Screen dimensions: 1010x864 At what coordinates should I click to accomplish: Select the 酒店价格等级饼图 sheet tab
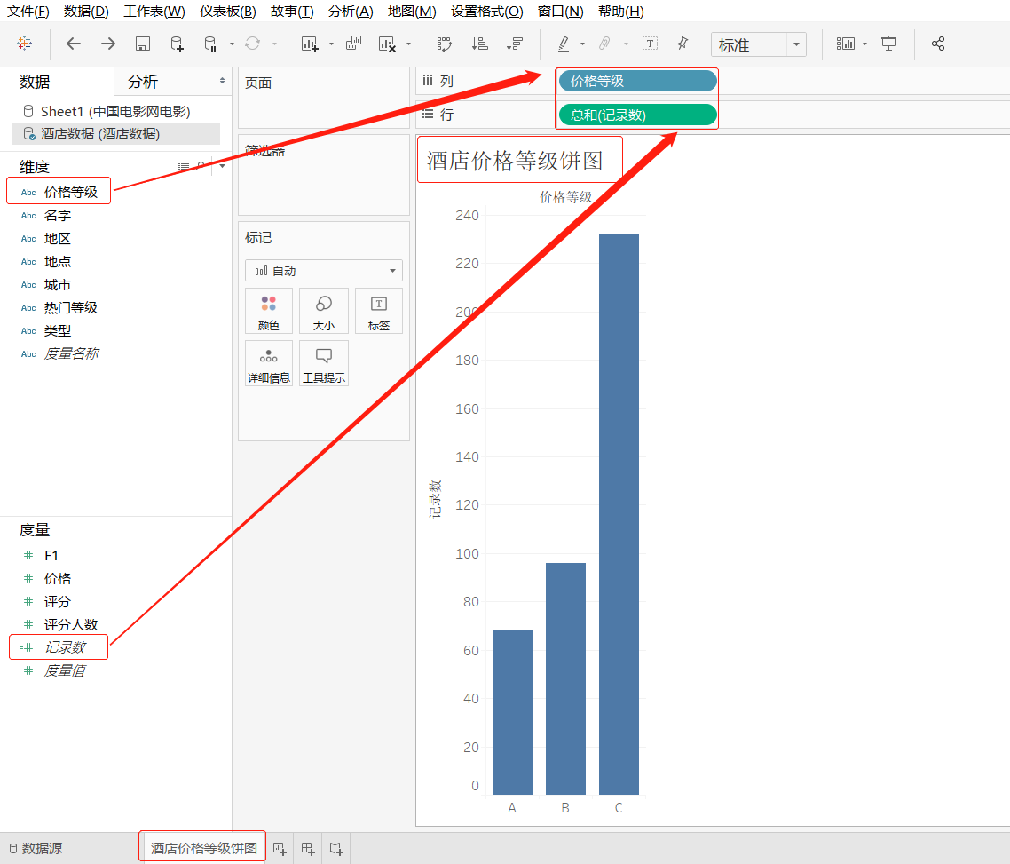pos(203,849)
